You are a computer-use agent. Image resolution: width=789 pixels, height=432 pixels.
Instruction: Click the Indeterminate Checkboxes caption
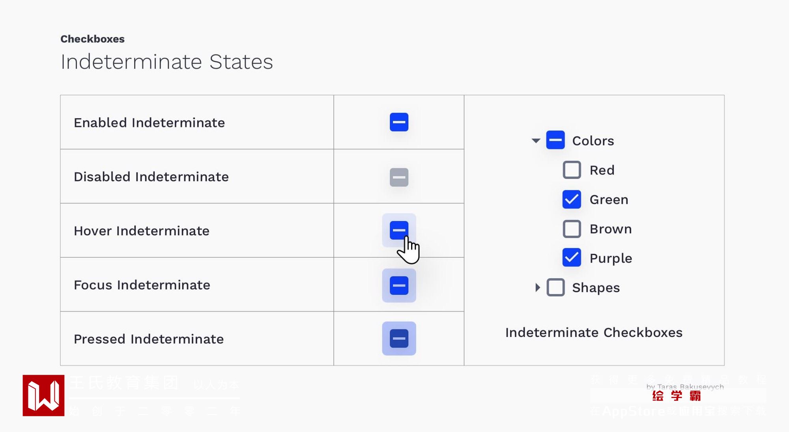click(594, 332)
